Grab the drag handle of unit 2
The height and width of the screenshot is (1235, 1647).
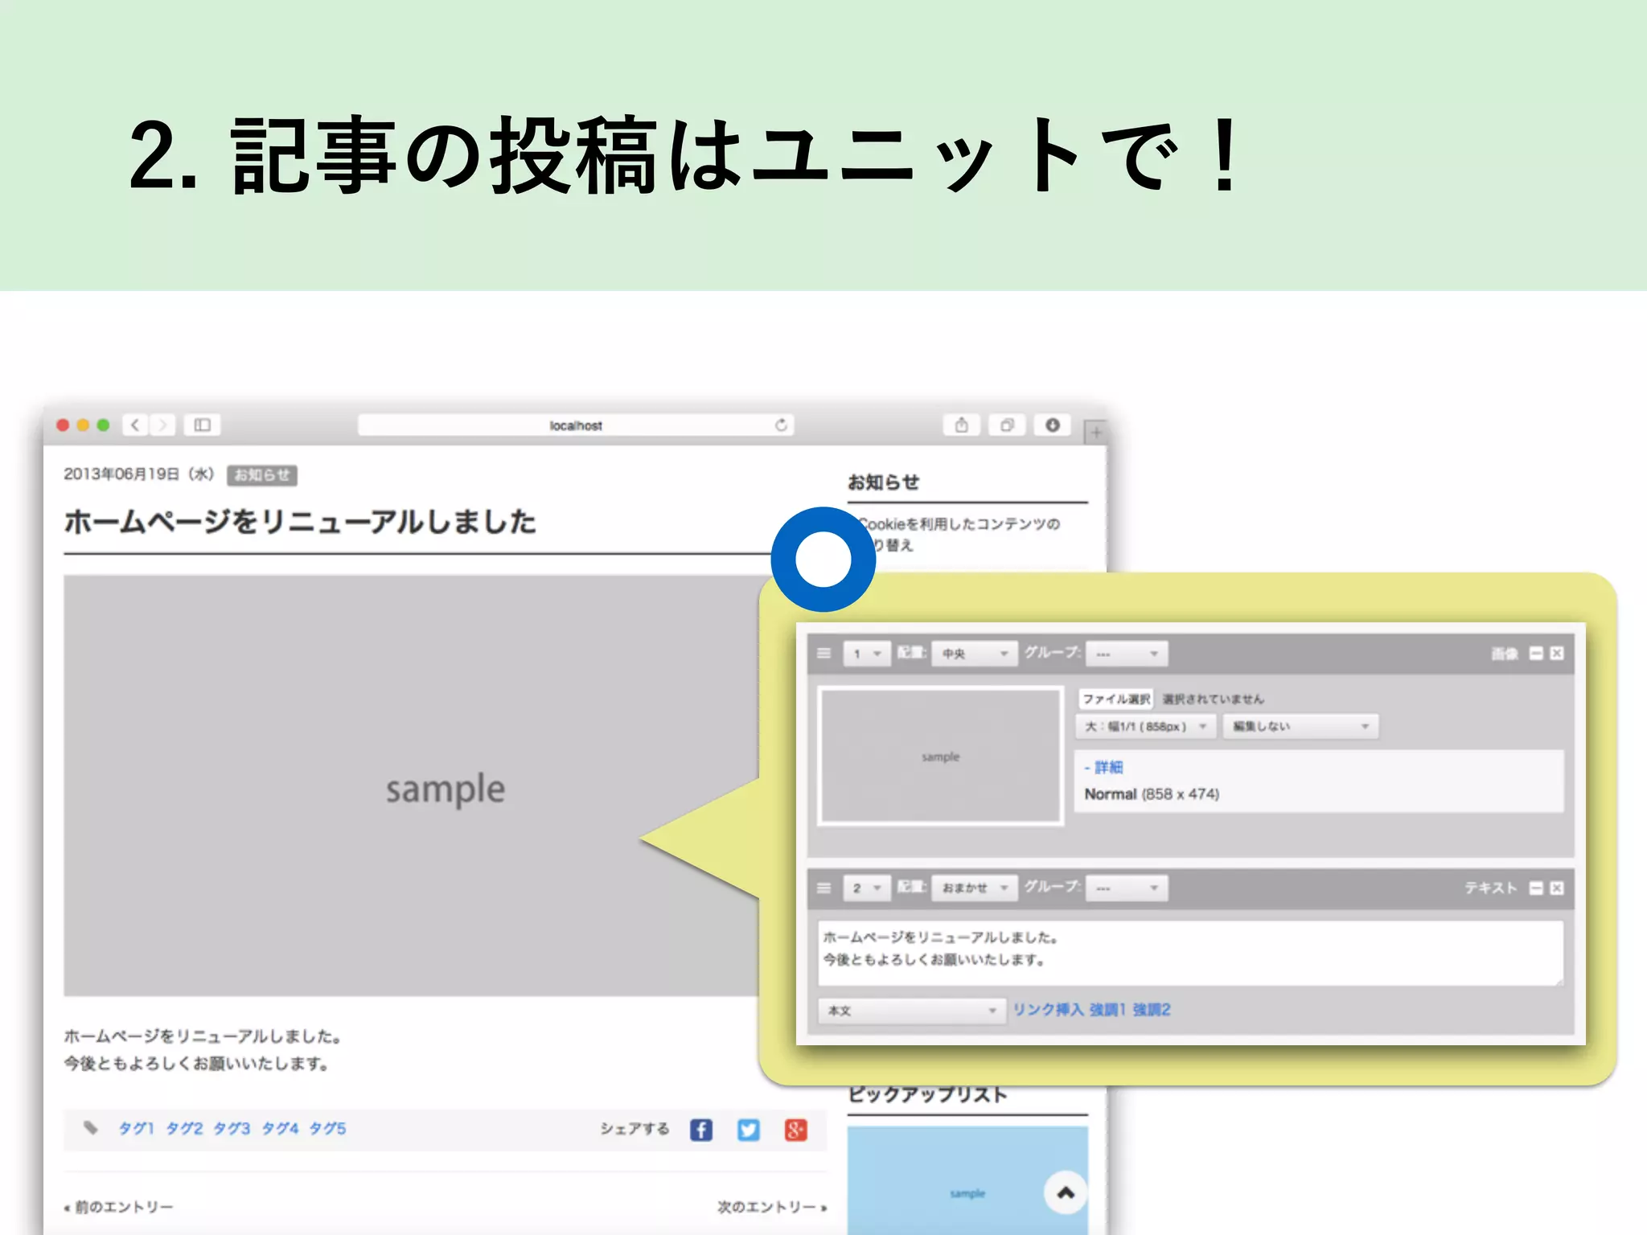(x=823, y=888)
